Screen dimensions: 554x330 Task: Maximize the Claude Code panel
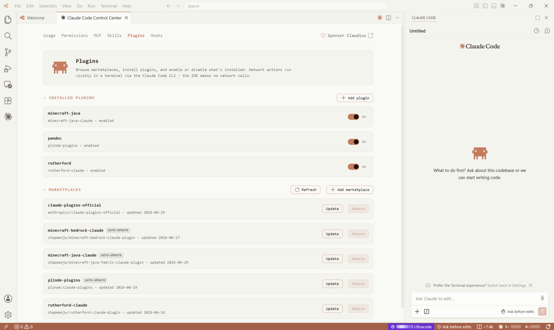pyautogui.click(x=538, y=18)
